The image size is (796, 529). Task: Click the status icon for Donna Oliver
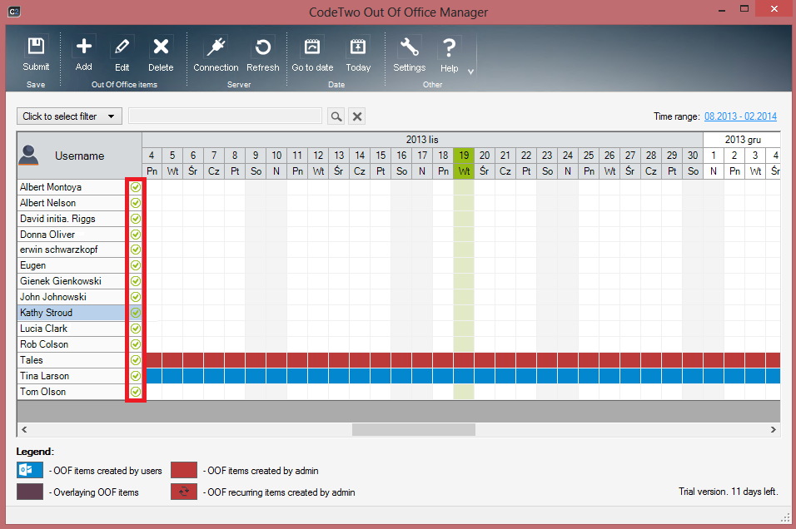click(136, 235)
